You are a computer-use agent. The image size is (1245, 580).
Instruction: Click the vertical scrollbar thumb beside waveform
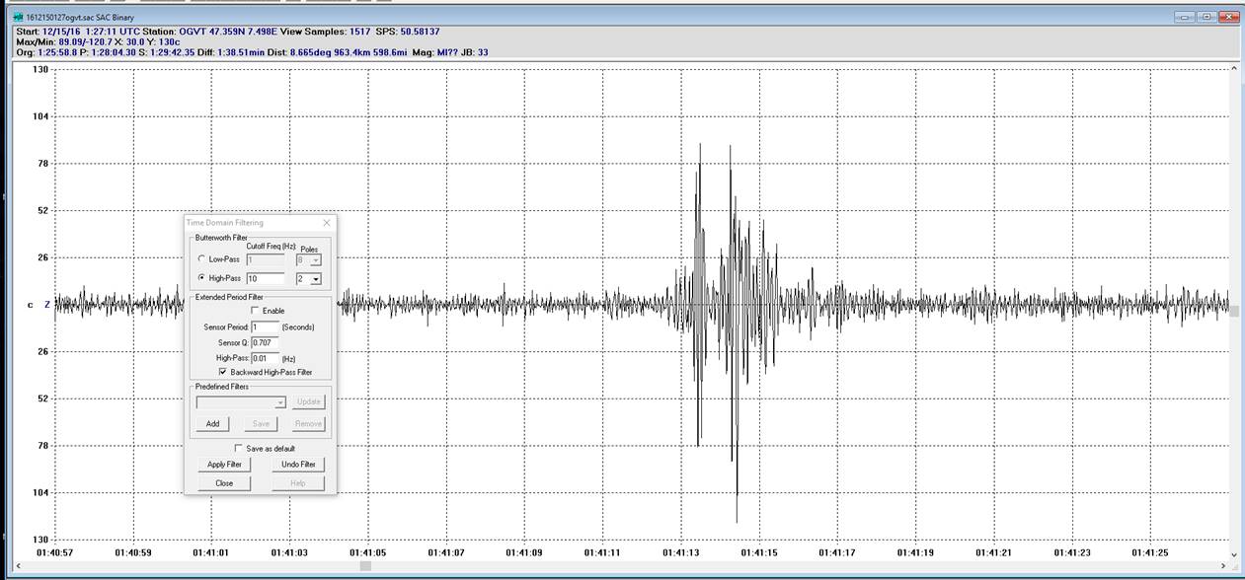1234,311
